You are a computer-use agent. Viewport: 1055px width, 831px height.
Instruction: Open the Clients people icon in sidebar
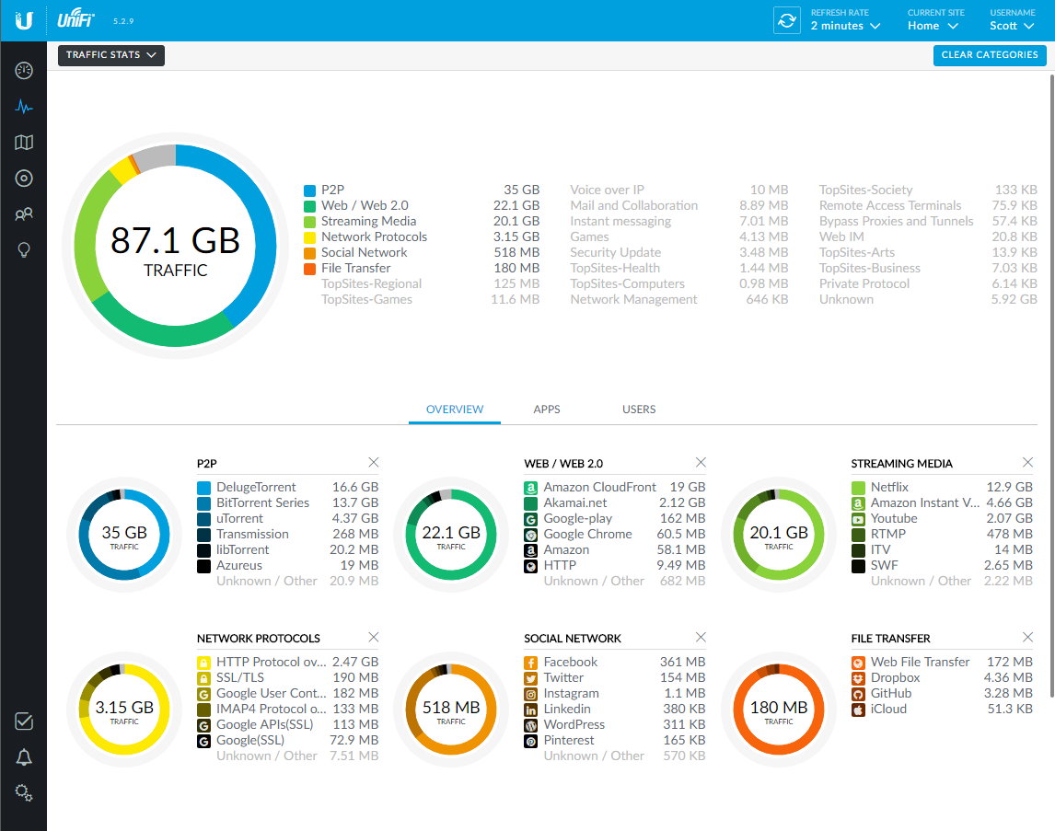pyautogui.click(x=24, y=214)
